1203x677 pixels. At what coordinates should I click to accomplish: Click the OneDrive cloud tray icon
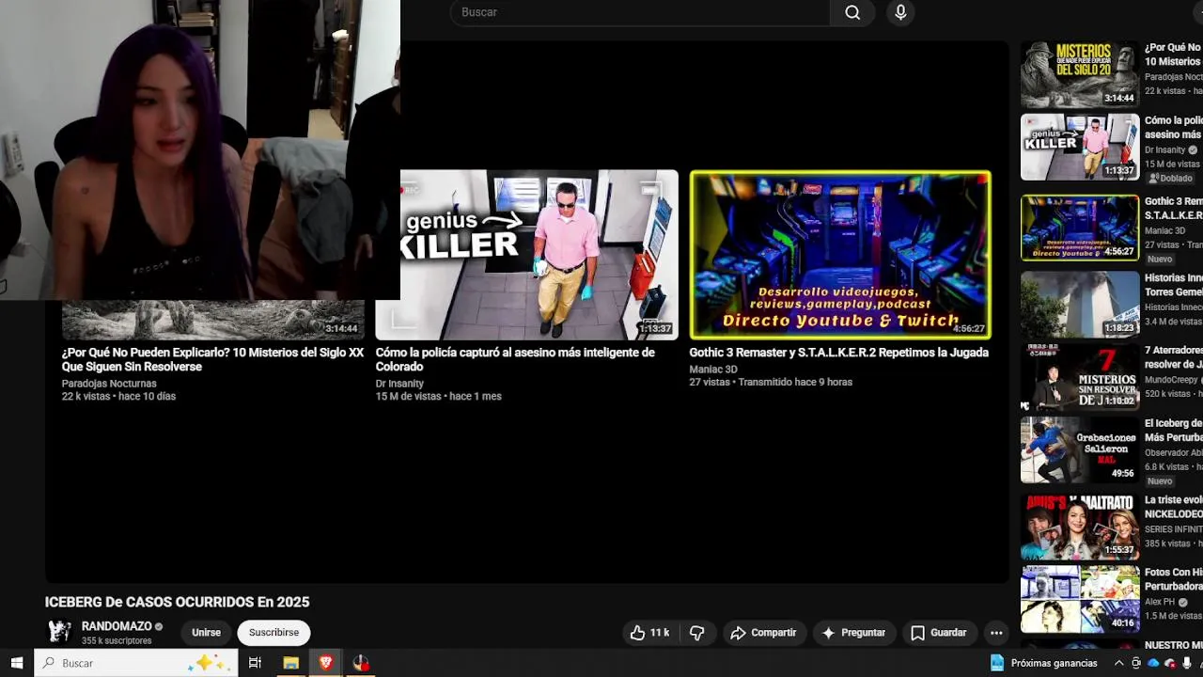1153,663
